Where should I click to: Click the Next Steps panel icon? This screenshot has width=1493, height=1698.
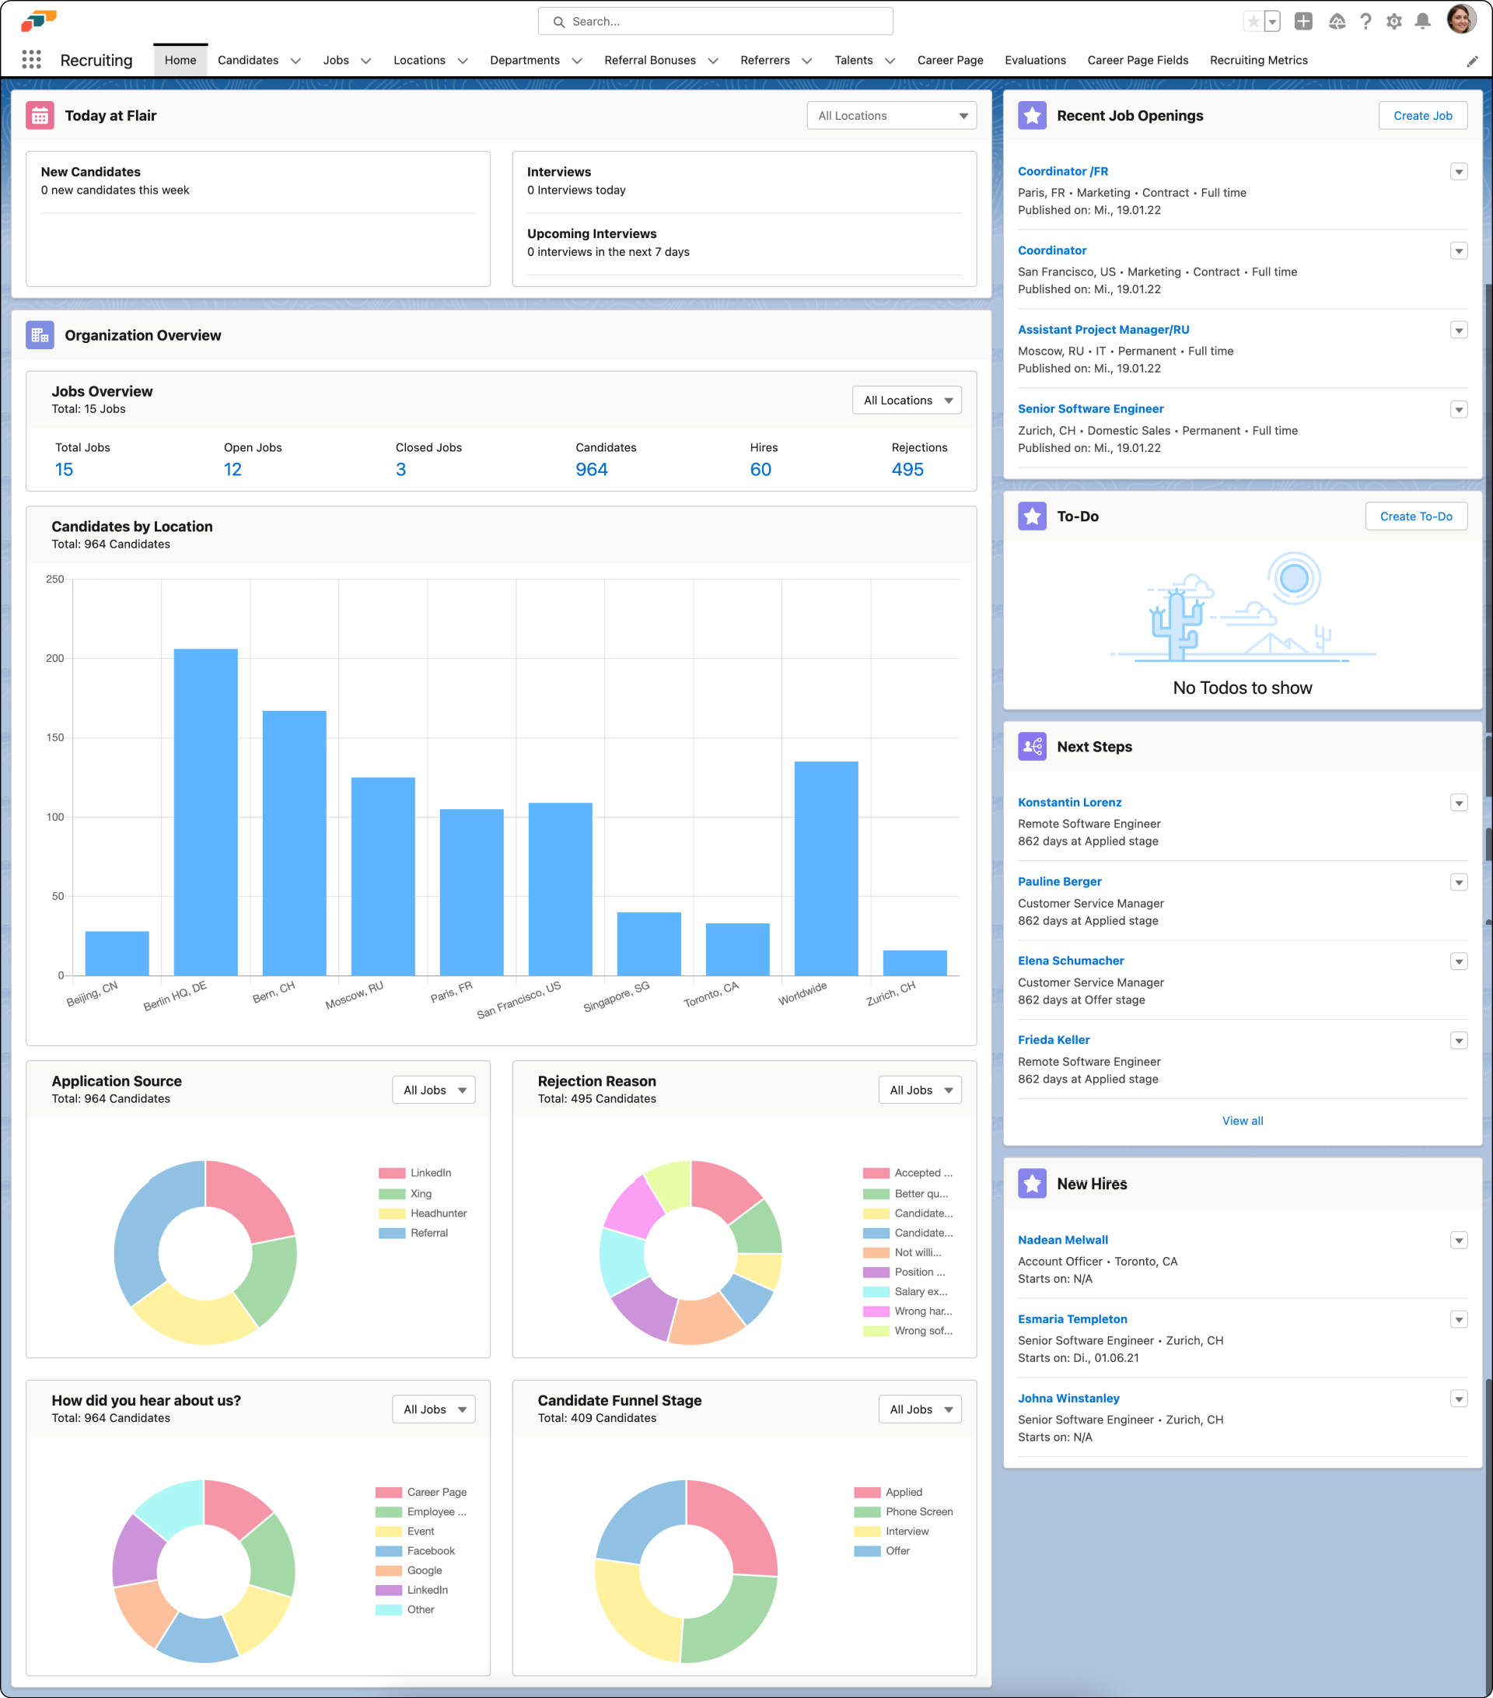[1032, 746]
